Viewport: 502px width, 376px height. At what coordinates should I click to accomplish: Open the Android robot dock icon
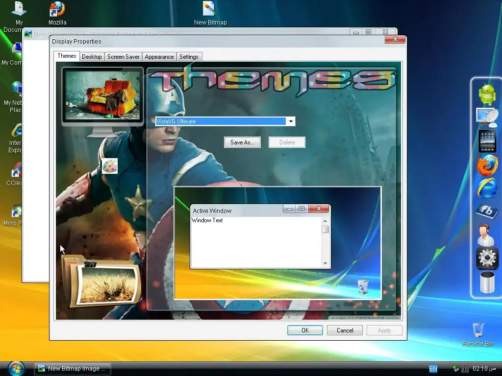[487, 94]
